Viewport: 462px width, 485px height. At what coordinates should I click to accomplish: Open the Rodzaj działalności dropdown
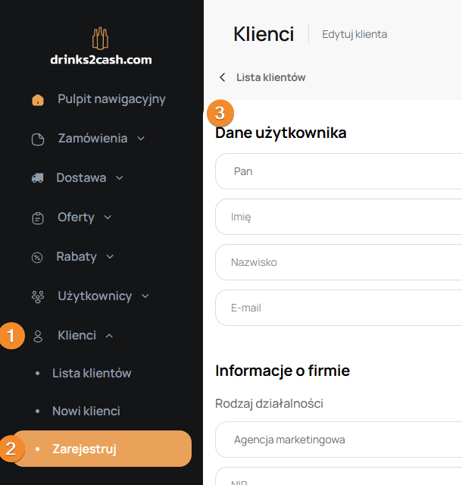pos(338,440)
